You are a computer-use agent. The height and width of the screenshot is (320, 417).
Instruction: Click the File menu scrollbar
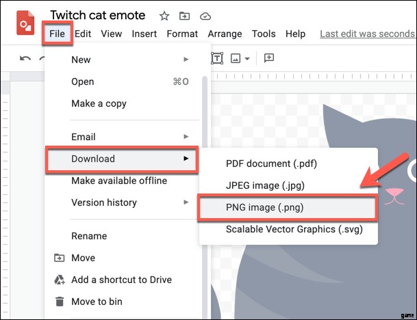pyautogui.click(x=205, y=111)
